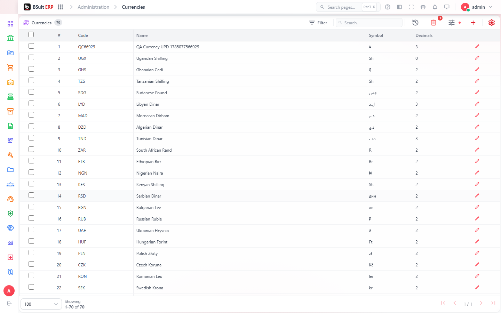Open the column settings sliders icon
Viewport: 501px width, 313px height.
tap(452, 23)
